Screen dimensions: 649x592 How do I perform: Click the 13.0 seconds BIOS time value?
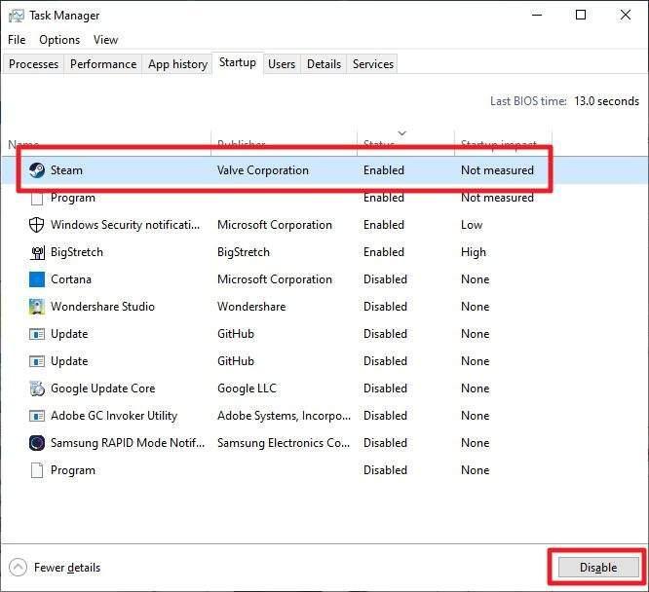pyautogui.click(x=606, y=101)
